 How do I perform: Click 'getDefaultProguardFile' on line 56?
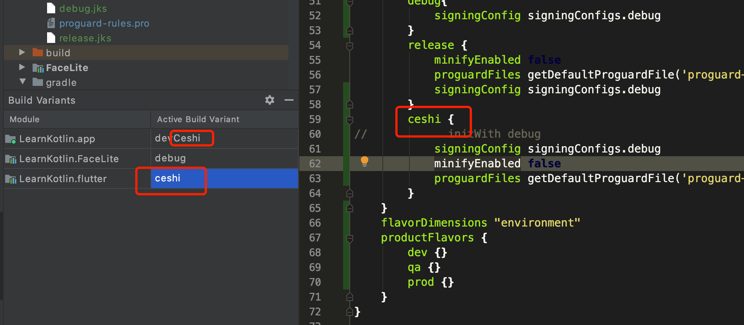601,75
